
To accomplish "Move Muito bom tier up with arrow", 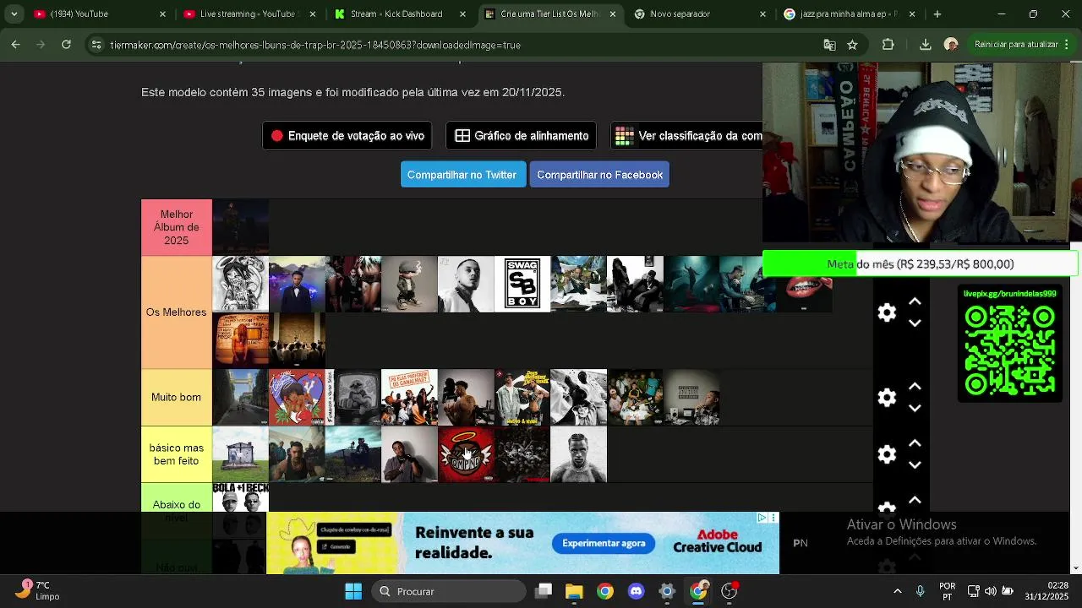I will tap(915, 386).
